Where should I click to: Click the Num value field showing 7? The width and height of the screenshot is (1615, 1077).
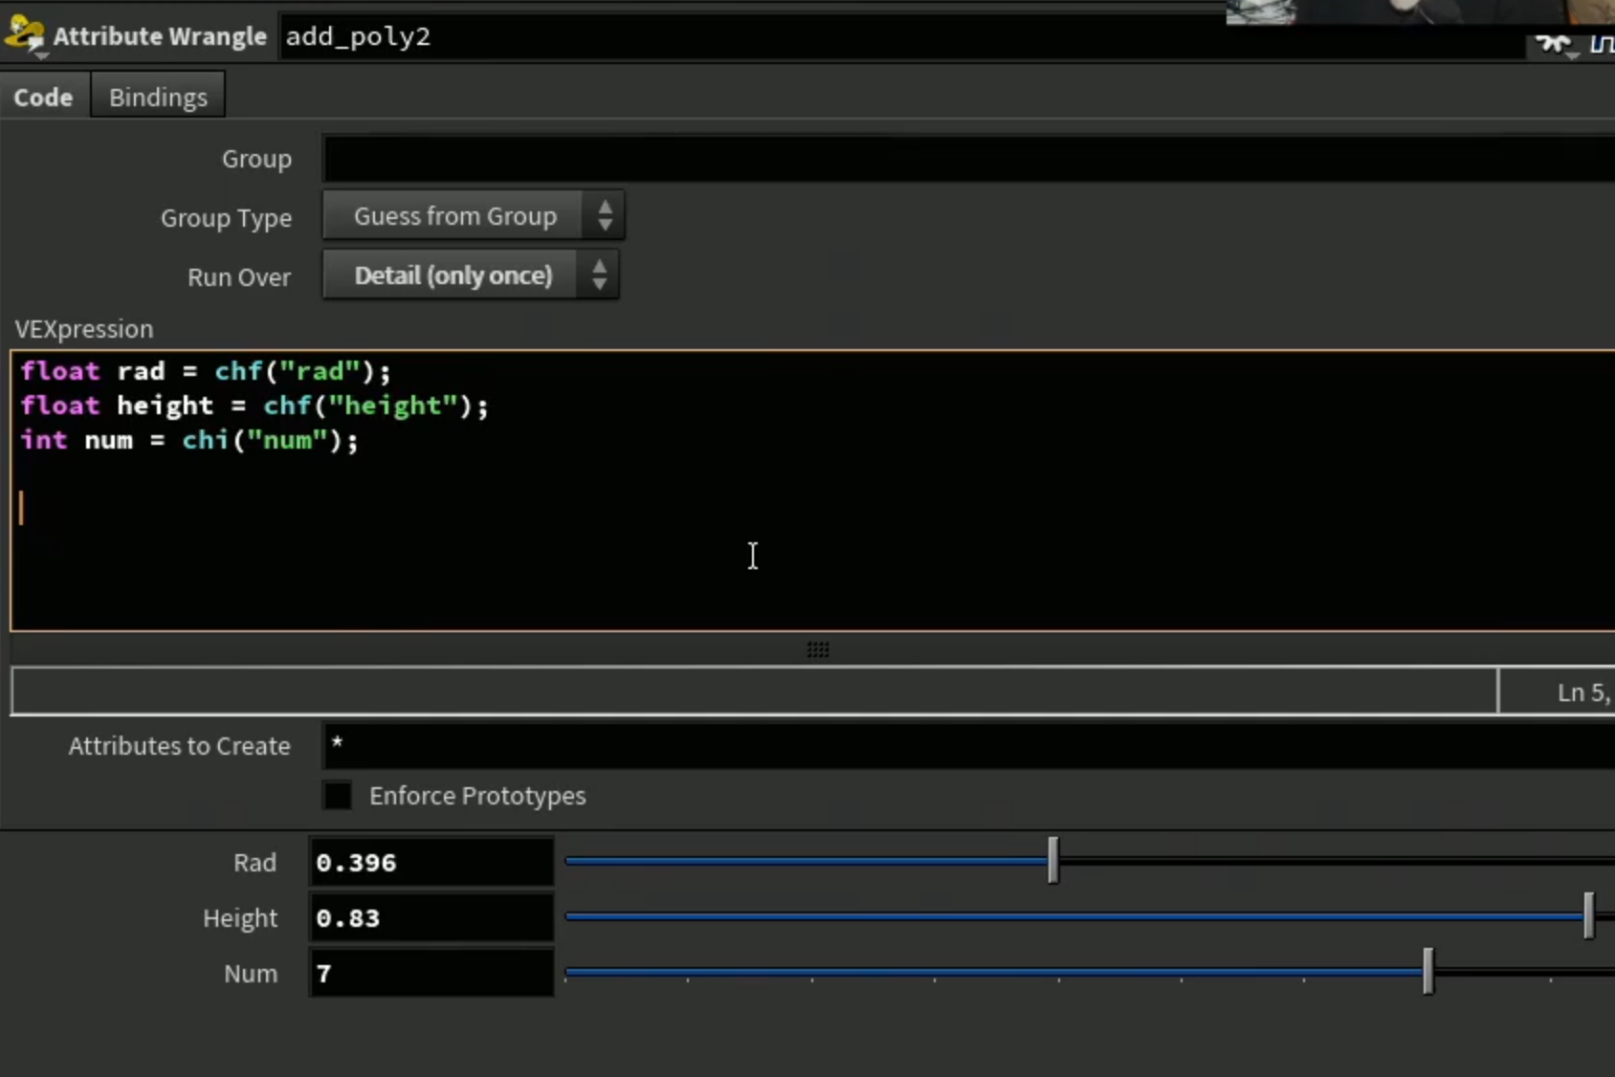click(431, 973)
